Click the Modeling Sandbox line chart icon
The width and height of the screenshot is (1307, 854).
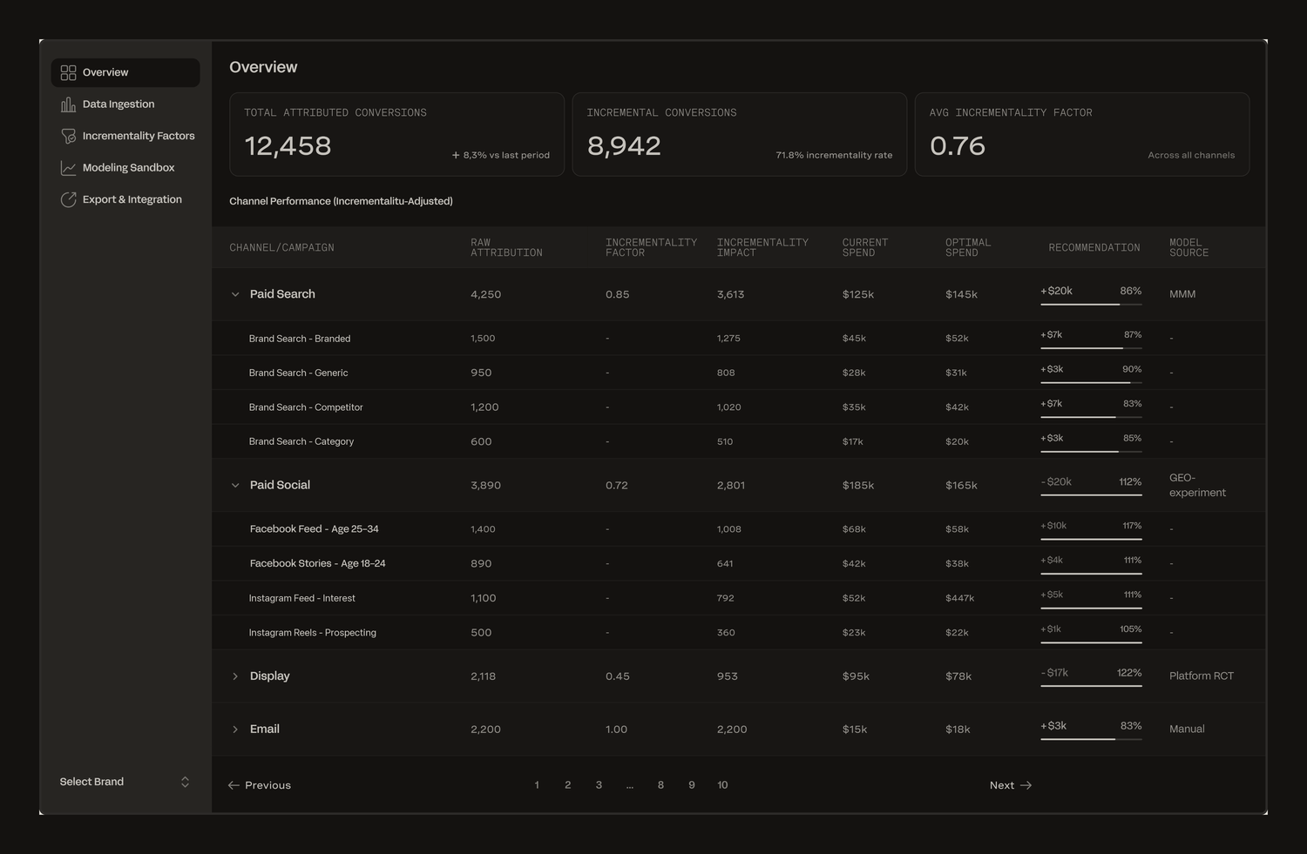(68, 168)
